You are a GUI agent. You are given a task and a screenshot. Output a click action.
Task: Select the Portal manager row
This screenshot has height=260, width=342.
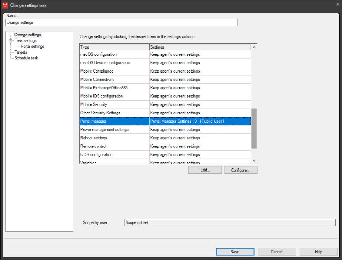click(x=114, y=121)
